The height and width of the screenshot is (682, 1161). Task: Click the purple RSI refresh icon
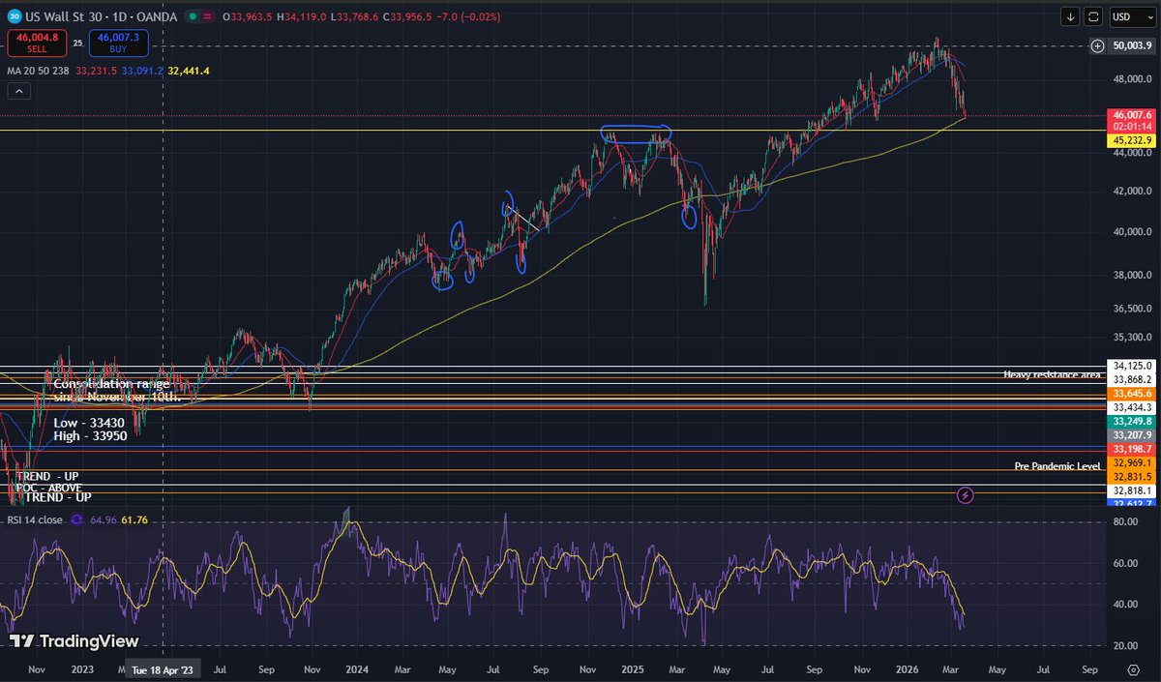[x=76, y=519]
